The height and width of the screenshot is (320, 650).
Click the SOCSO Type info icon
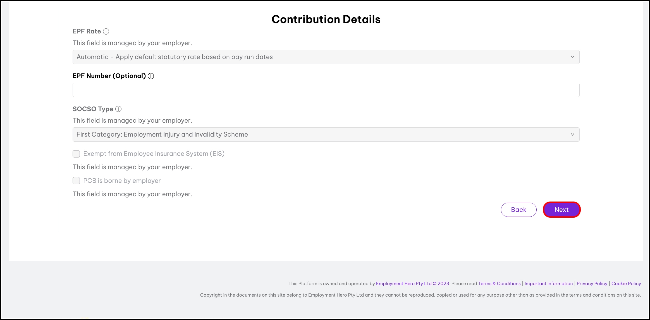coord(118,109)
